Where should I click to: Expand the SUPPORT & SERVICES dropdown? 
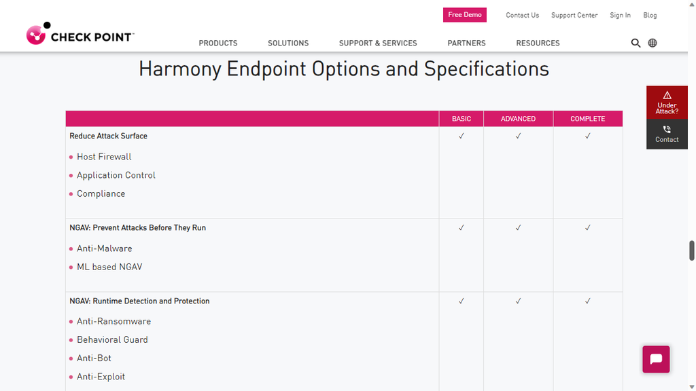click(378, 43)
